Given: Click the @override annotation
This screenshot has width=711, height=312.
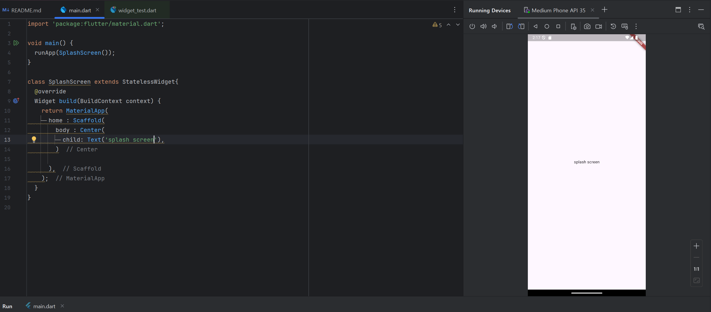Looking at the screenshot, I should (x=50, y=91).
